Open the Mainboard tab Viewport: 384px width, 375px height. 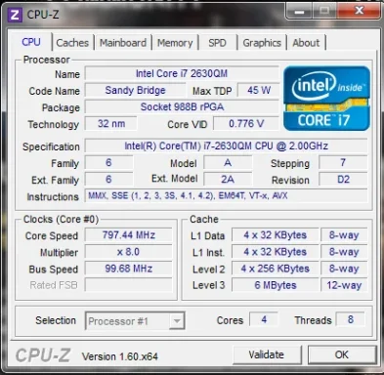[x=123, y=43]
